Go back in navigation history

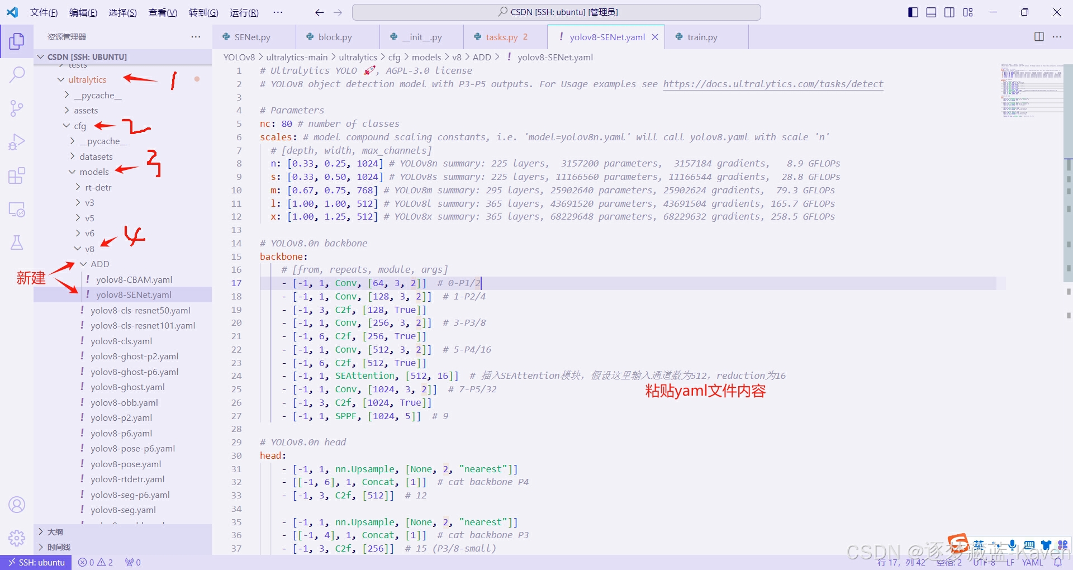[319, 12]
